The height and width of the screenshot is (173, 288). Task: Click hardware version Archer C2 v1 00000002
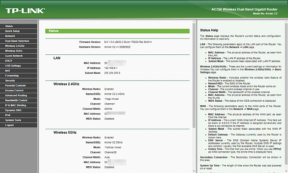(117, 47)
